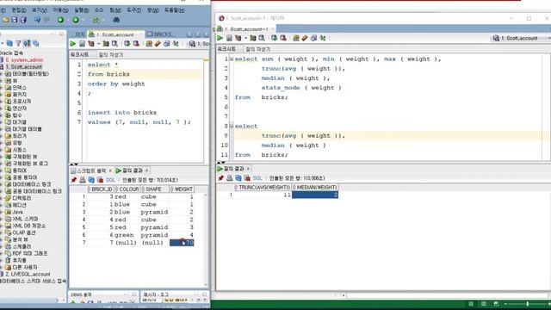Click Run Script icon in floating Scott_account-1 window
Screen dimensions: 551x310
[229, 38]
